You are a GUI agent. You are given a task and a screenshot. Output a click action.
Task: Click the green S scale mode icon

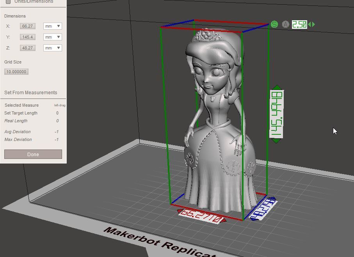[274, 25]
